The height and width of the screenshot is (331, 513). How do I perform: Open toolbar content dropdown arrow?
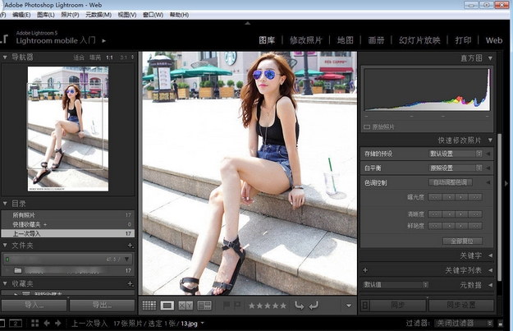pos(349,306)
